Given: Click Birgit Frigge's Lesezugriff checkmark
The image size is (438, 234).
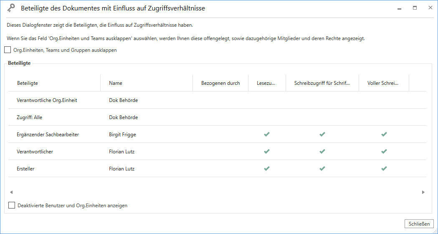Looking at the screenshot, I should (x=267, y=135).
